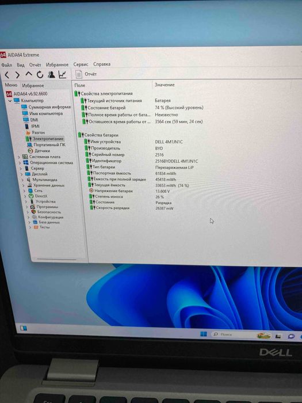Click the 61834 mWh value
The height and width of the screenshot is (403, 302).
tap(166, 173)
